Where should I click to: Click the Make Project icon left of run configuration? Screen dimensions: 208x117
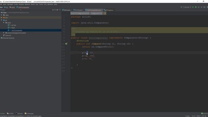(x=181, y=7)
